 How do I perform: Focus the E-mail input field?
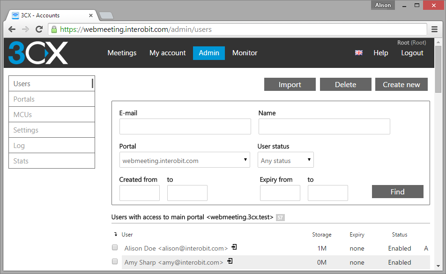coord(185,126)
